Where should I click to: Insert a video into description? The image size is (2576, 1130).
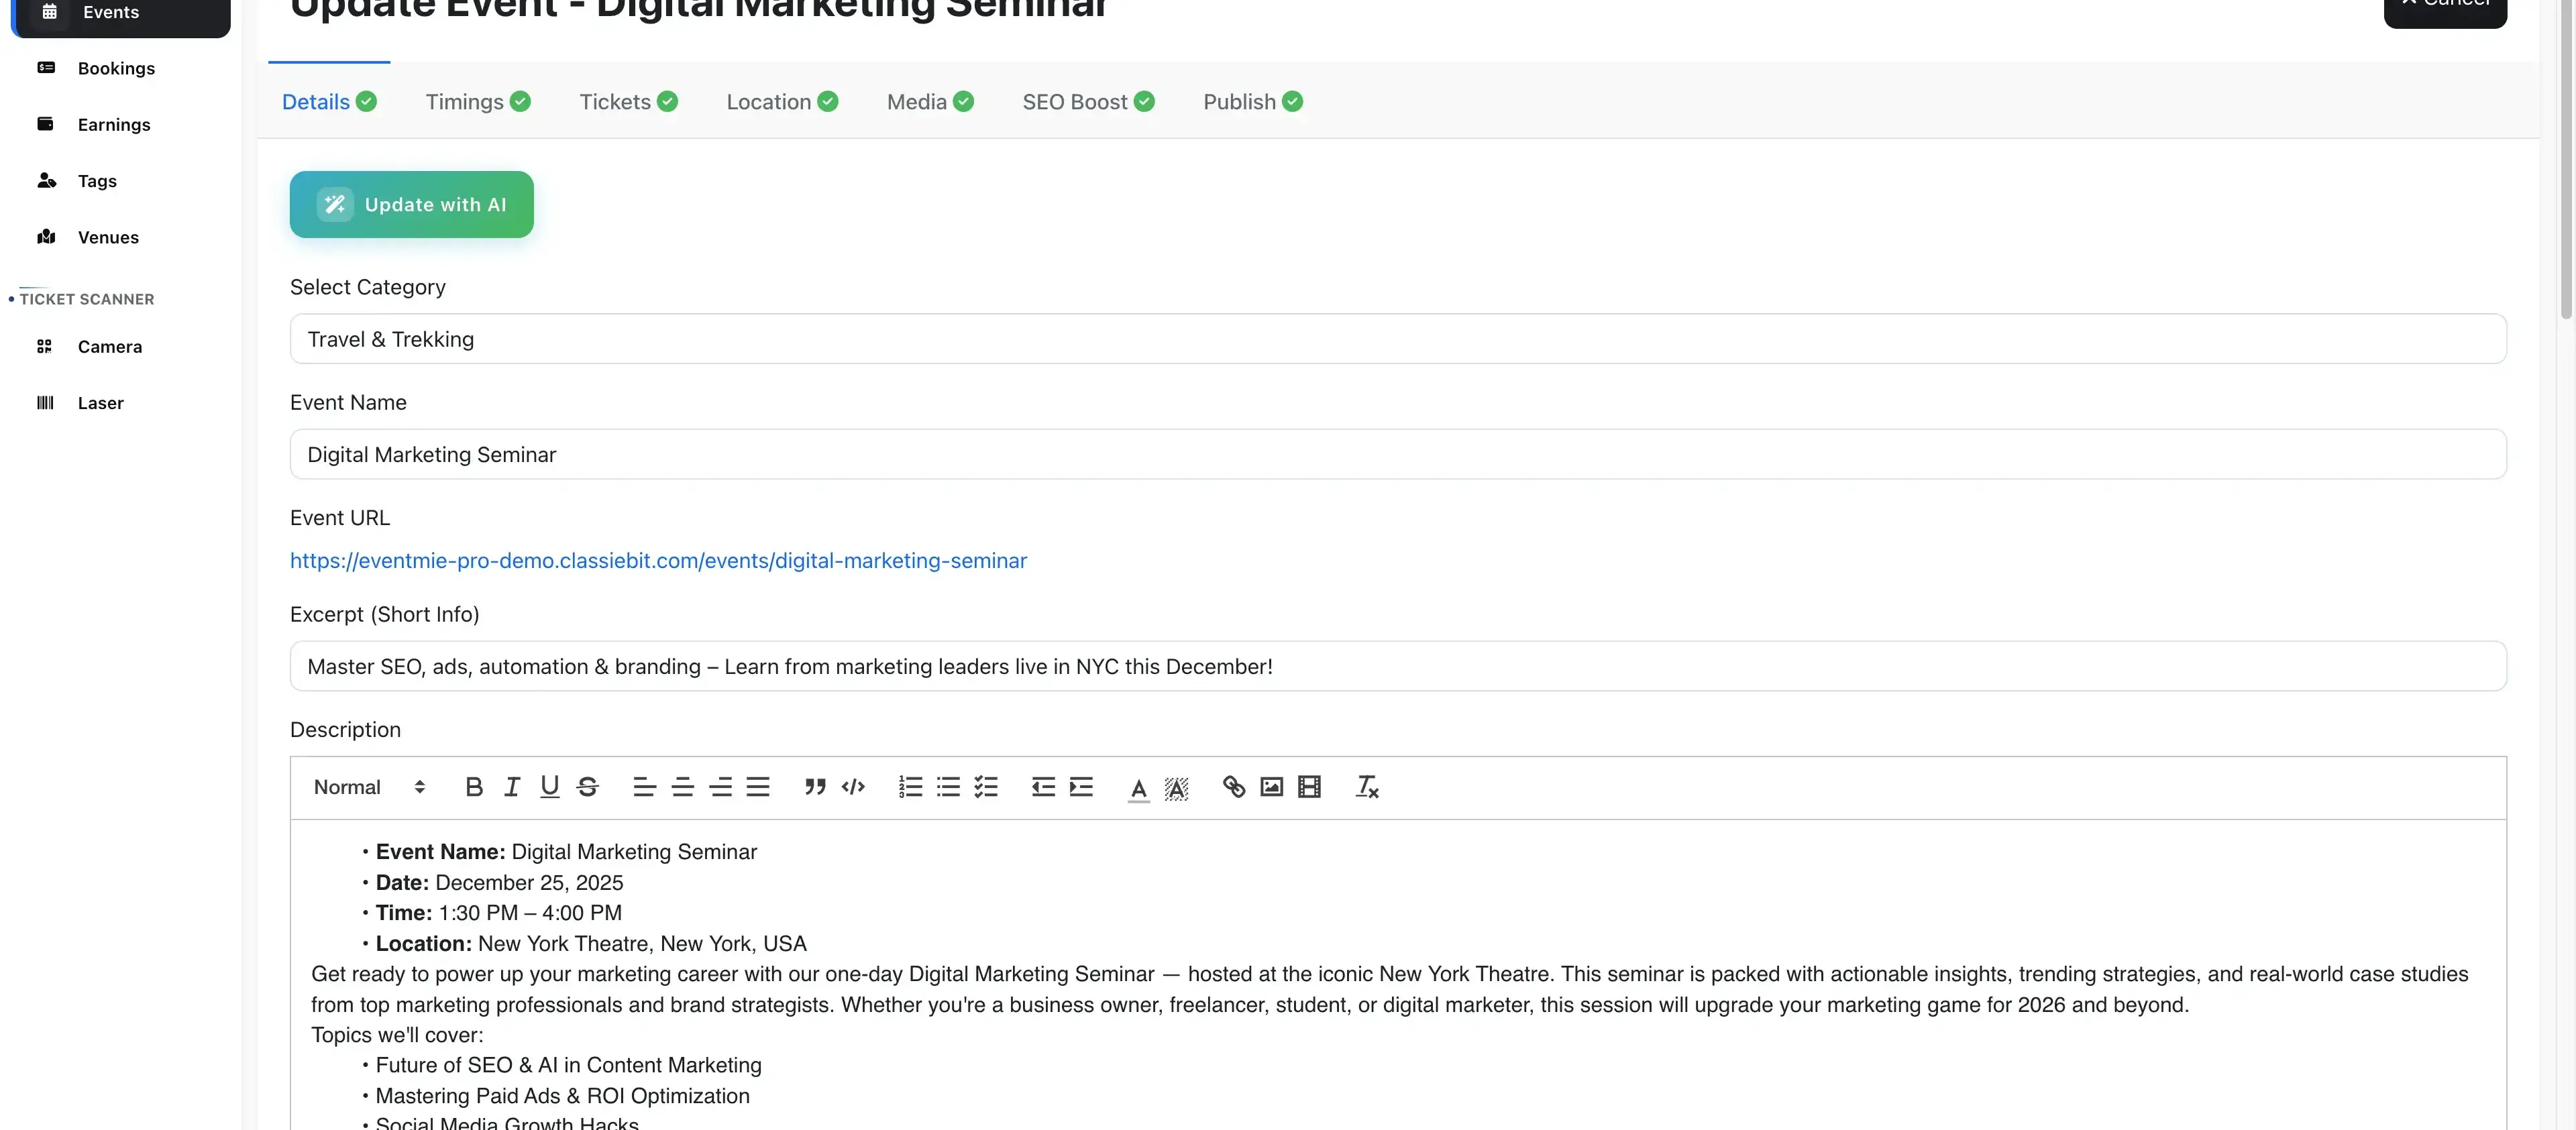1309,787
